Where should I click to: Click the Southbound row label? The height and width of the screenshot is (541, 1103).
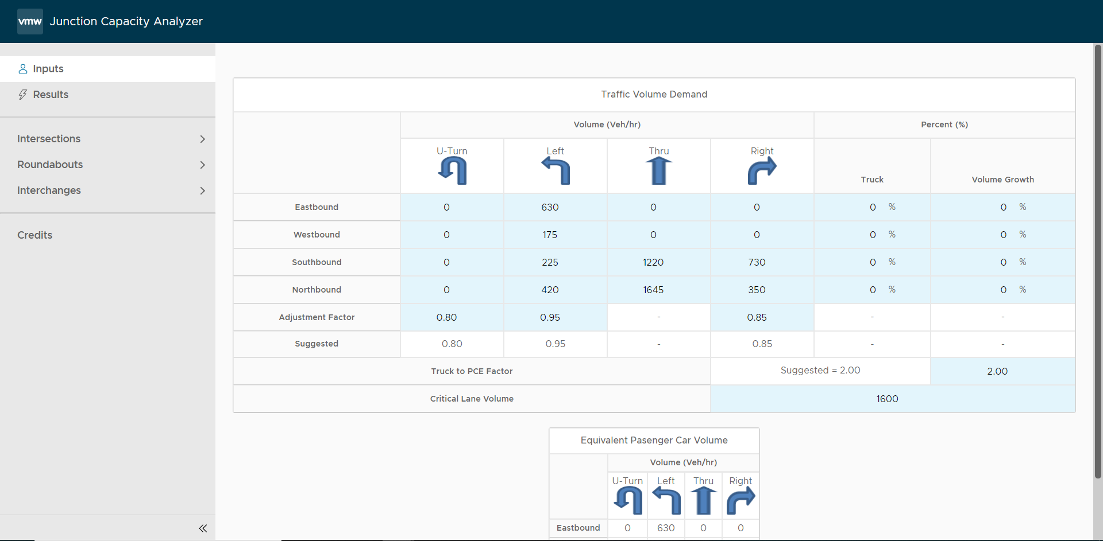317,262
